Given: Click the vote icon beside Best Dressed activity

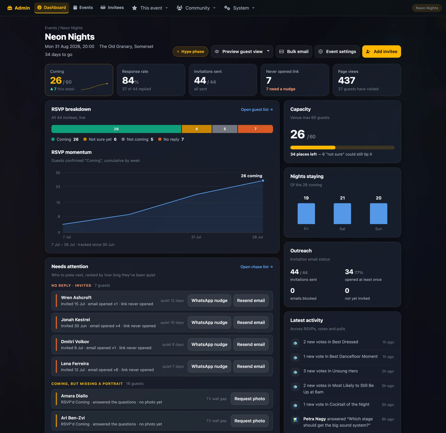Looking at the screenshot, I should click(x=295, y=343).
